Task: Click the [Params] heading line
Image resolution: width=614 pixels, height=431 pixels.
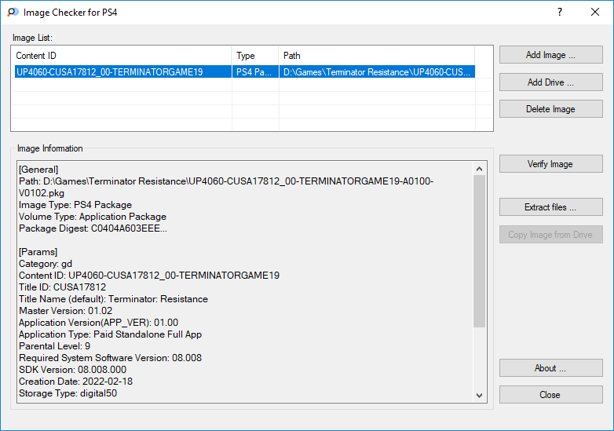Action: click(38, 252)
